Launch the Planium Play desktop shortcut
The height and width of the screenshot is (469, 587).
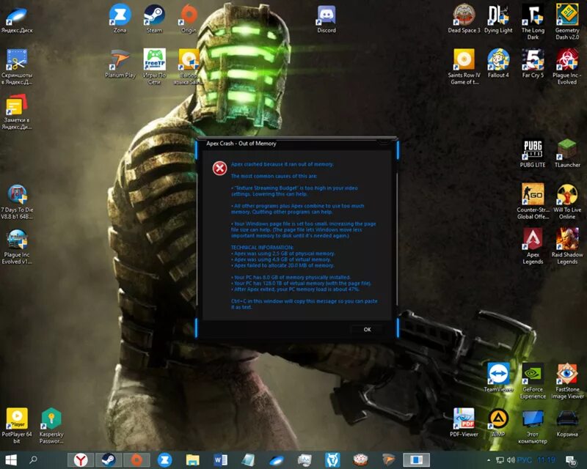[120, 64]
